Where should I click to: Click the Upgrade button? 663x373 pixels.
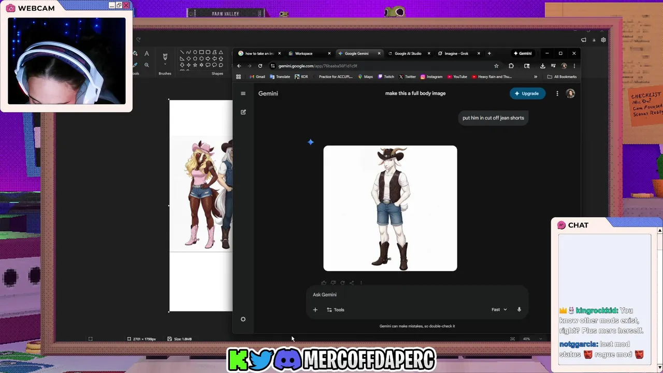point(527,93)
